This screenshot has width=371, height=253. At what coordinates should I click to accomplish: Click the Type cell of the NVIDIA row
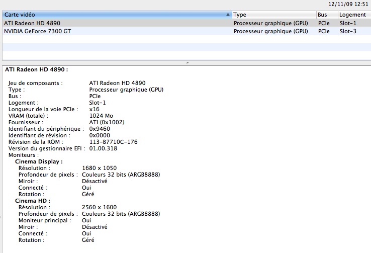click(270, 31)
